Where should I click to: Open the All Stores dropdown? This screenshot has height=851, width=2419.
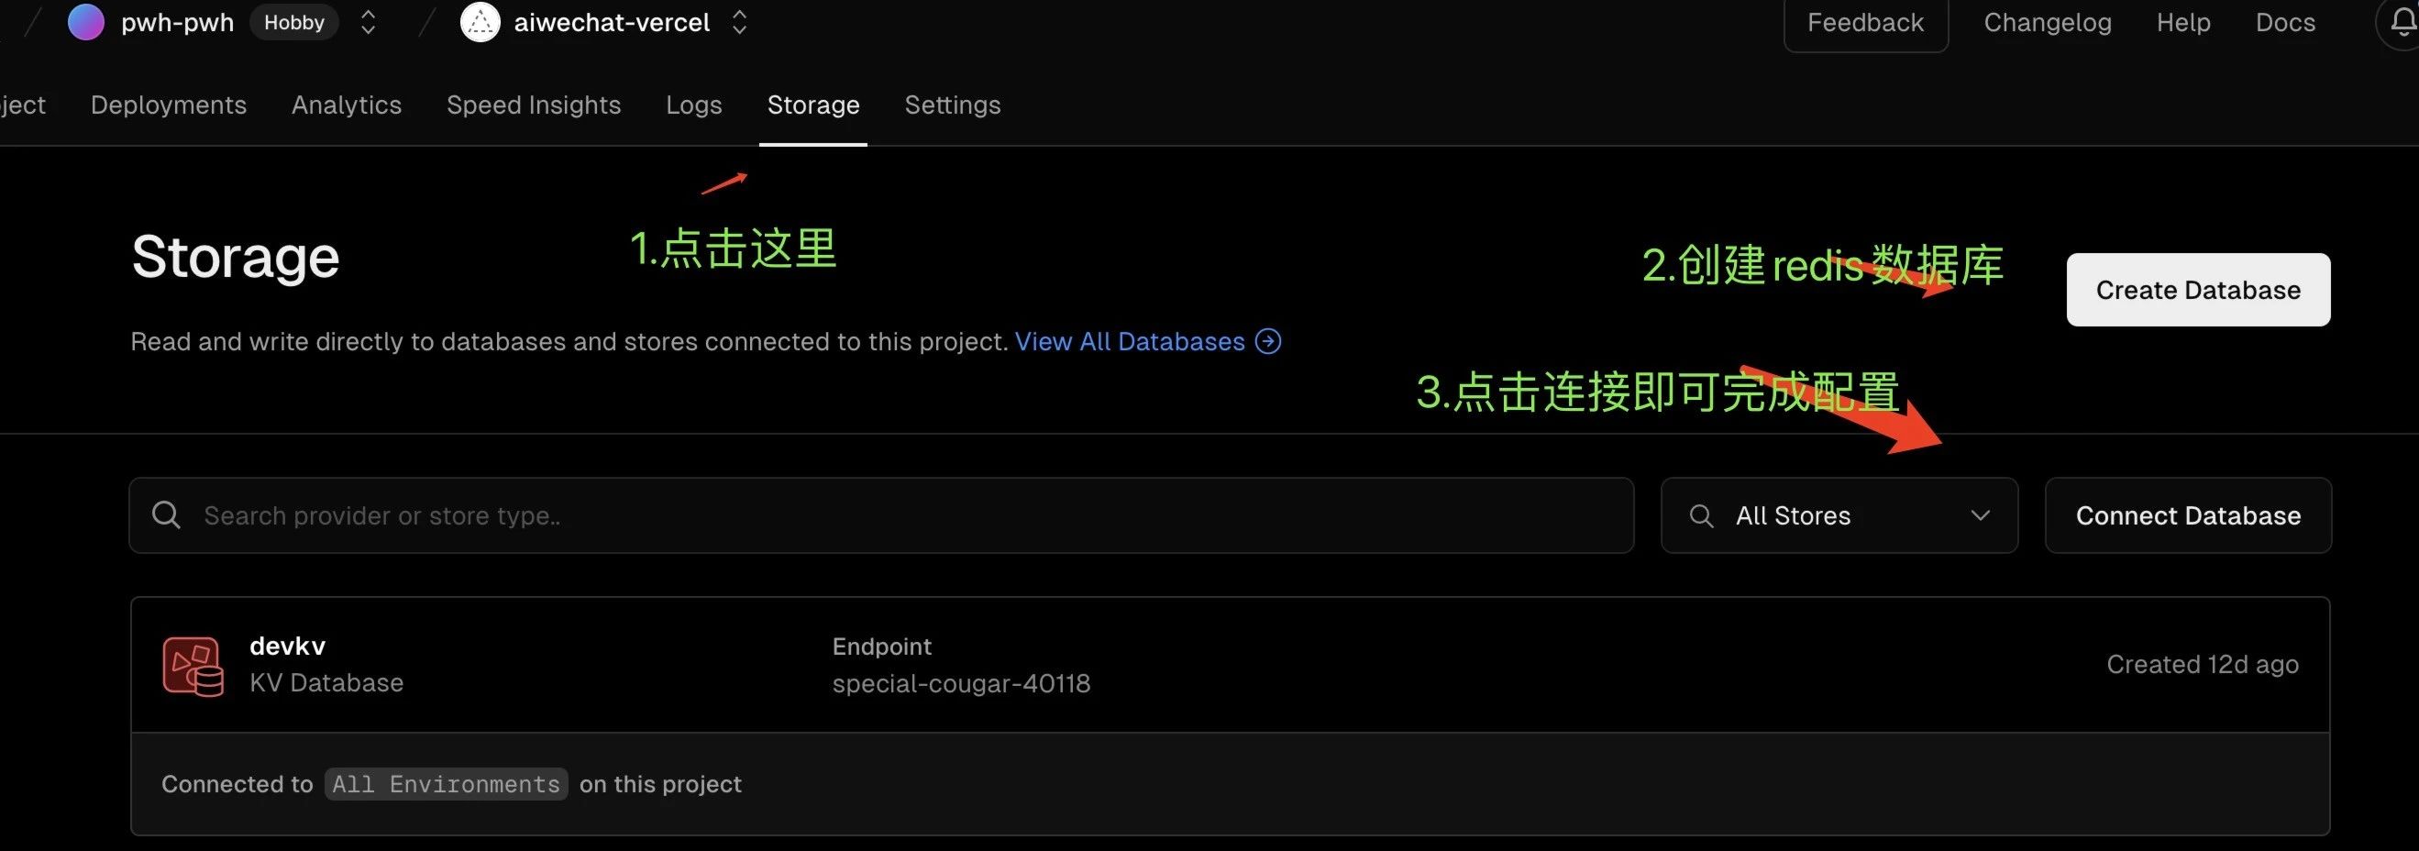click(1839, 515)
